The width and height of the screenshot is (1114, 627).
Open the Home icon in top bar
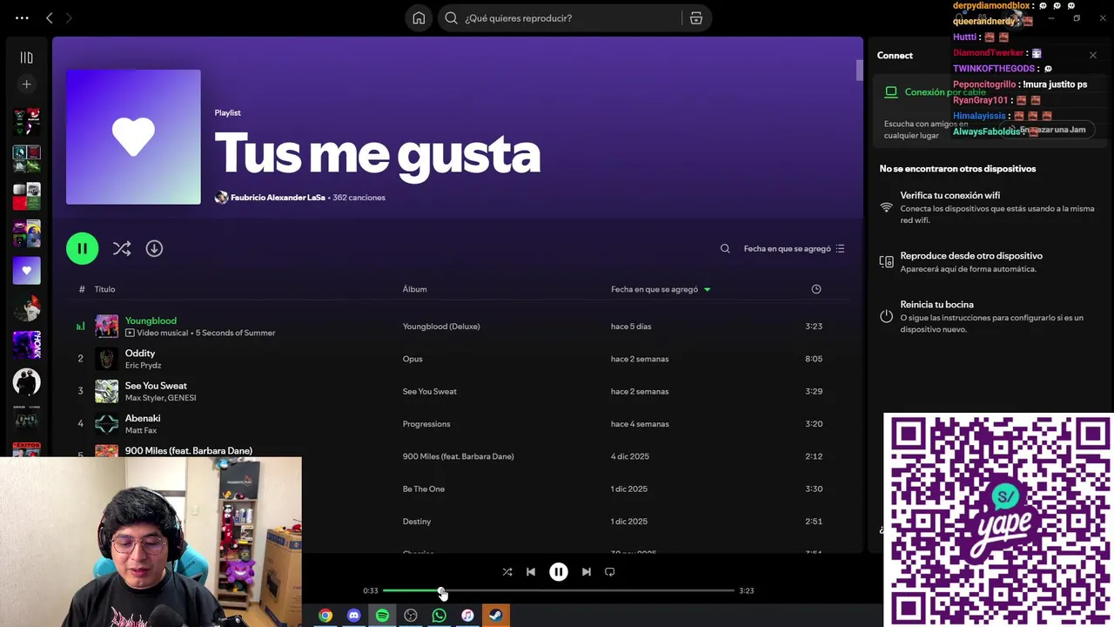pos(419,18)
